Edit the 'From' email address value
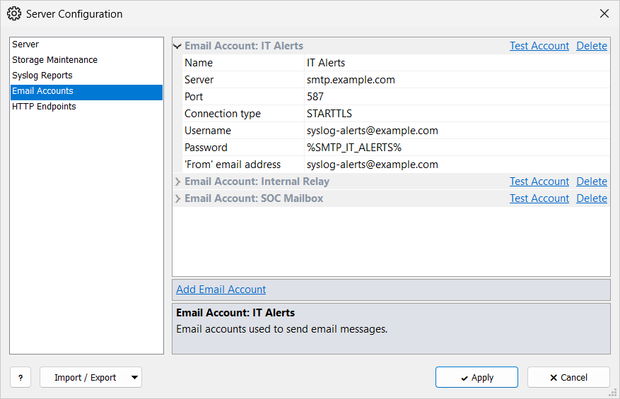This screenshot has height=399, width=620. pos(457,165)
